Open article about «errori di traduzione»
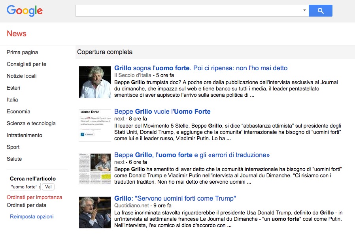The image size is (355, 235). [x=192, y=155]
